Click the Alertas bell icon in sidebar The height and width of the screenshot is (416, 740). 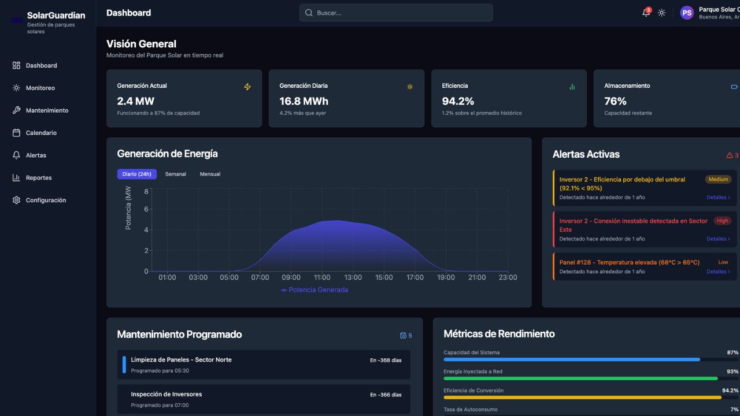click(16, 155)
